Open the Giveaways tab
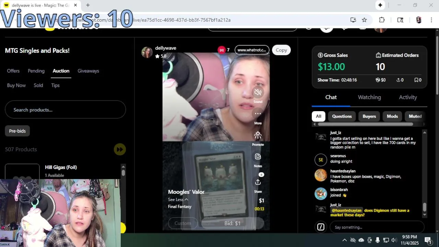The height and width of the screenshot is (247, 439). 88,71
